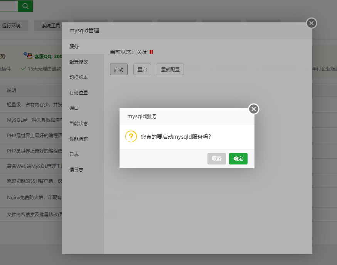
Task: Click the 启动 button
Action: [118, 69]
